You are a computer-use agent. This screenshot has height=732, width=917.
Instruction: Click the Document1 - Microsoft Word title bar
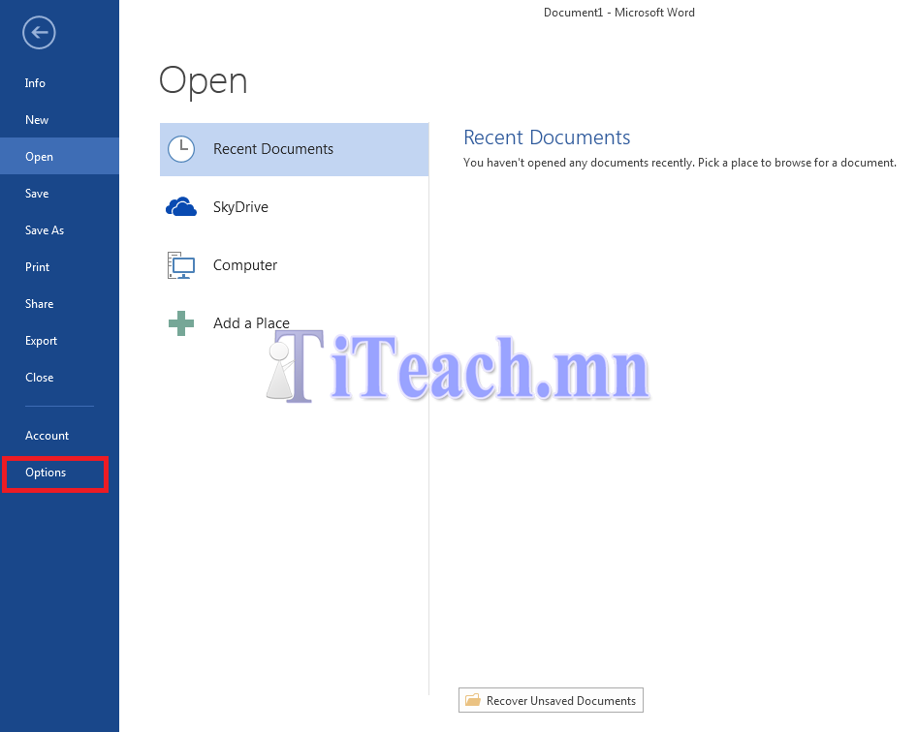tap(618, 13)
